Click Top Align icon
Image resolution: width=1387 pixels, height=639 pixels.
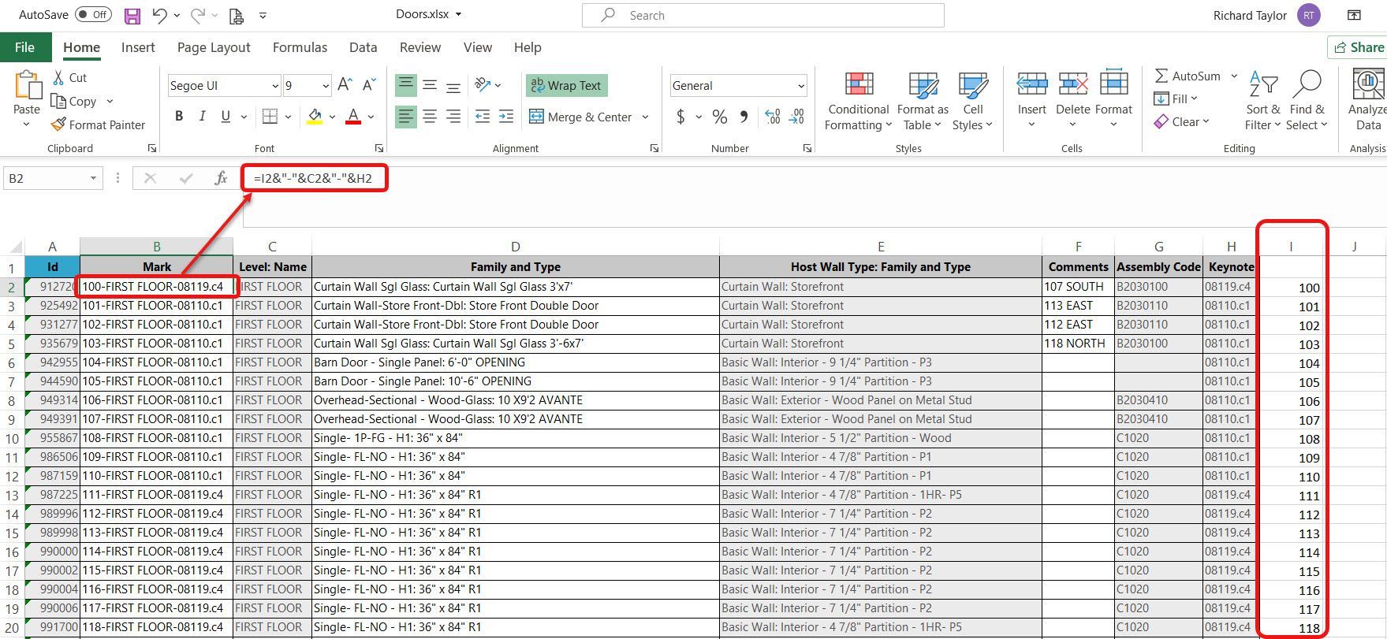click(406, 85)
